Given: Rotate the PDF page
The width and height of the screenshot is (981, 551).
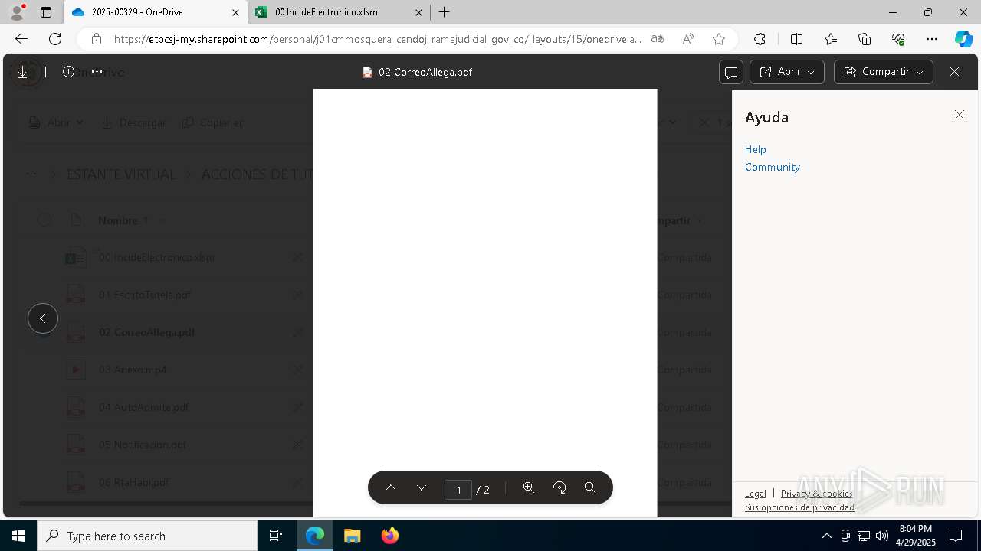Looking at the screenshot, I should click(x=559, y=488).
